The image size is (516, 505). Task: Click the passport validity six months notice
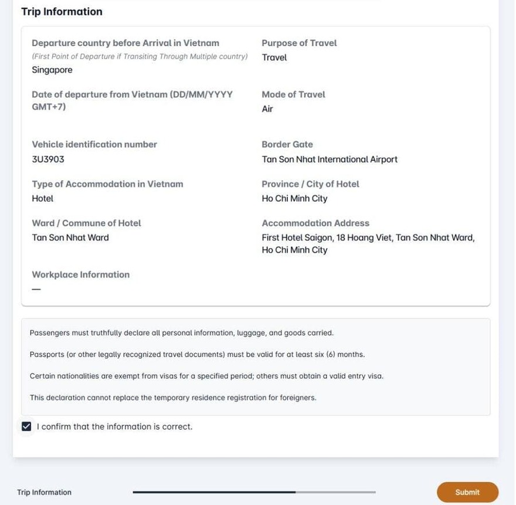click(197, 354)
